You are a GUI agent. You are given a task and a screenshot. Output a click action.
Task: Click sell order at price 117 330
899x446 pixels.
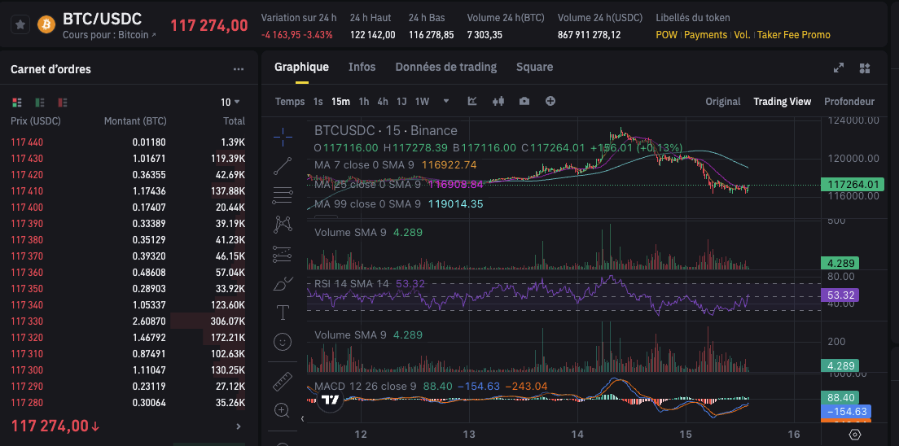click(x=128, y=321)
